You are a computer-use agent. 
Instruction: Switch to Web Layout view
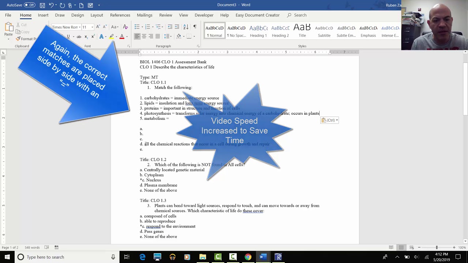coord(411,247)
